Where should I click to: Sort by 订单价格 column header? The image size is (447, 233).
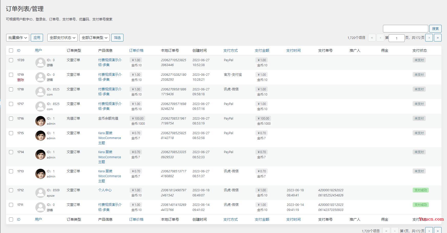tap(136, 50)
